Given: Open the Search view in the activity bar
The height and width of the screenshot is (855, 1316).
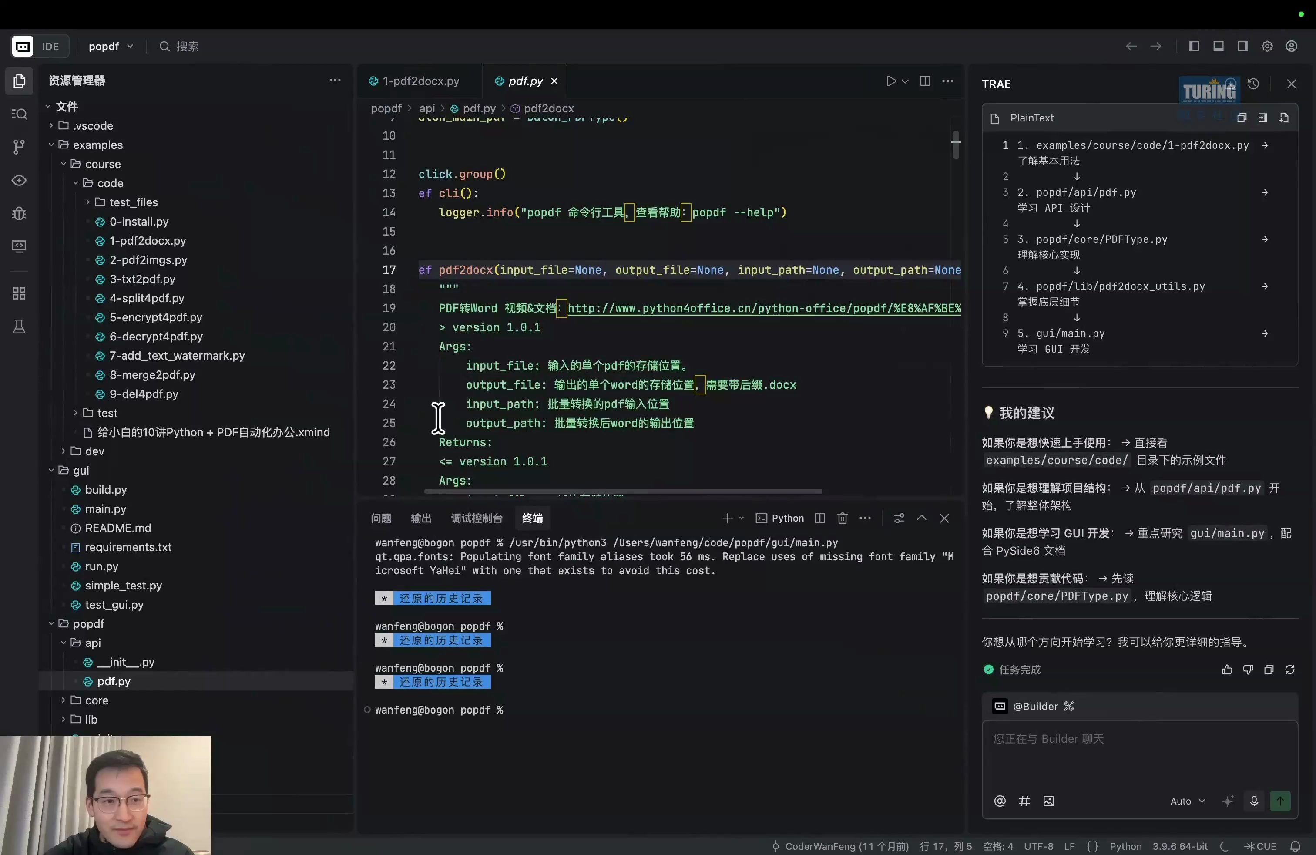Looking at the screenshot, I should click(19, 114).
